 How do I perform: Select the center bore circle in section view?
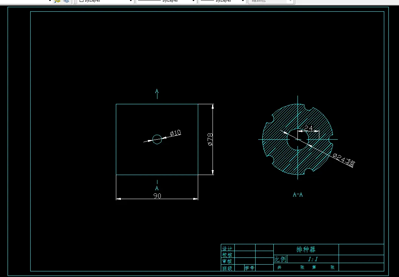298,139
